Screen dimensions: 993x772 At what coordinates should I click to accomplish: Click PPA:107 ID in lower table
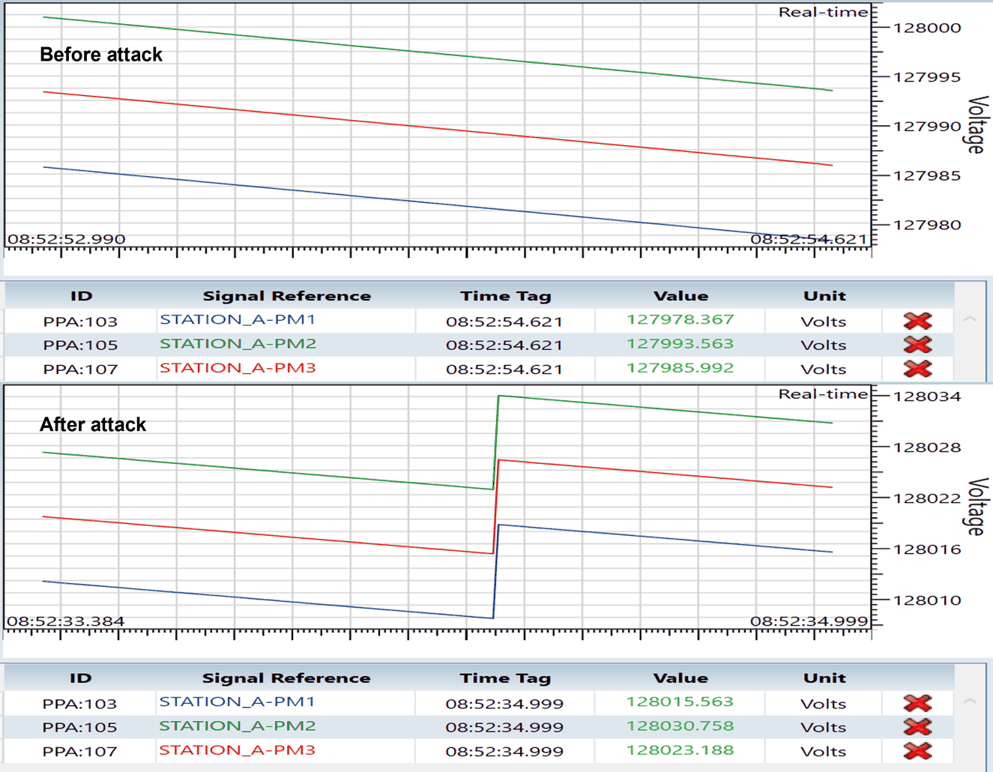(80, 752)
